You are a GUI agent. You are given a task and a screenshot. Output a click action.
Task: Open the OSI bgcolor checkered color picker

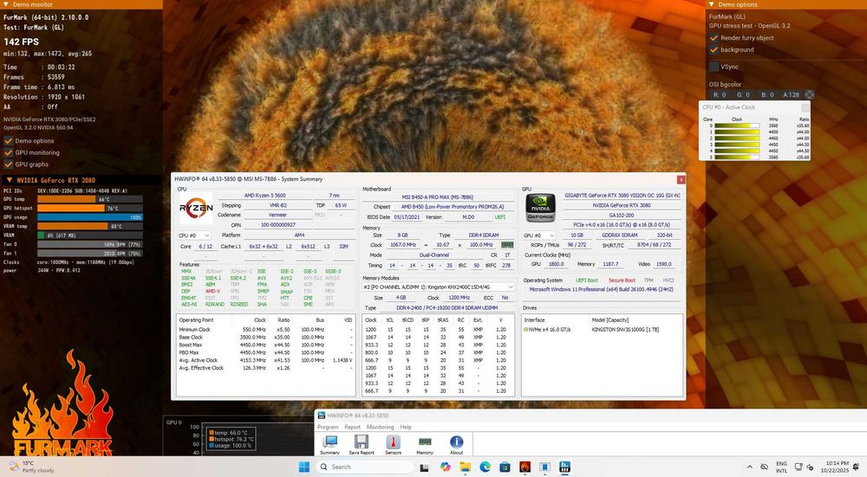810,94
